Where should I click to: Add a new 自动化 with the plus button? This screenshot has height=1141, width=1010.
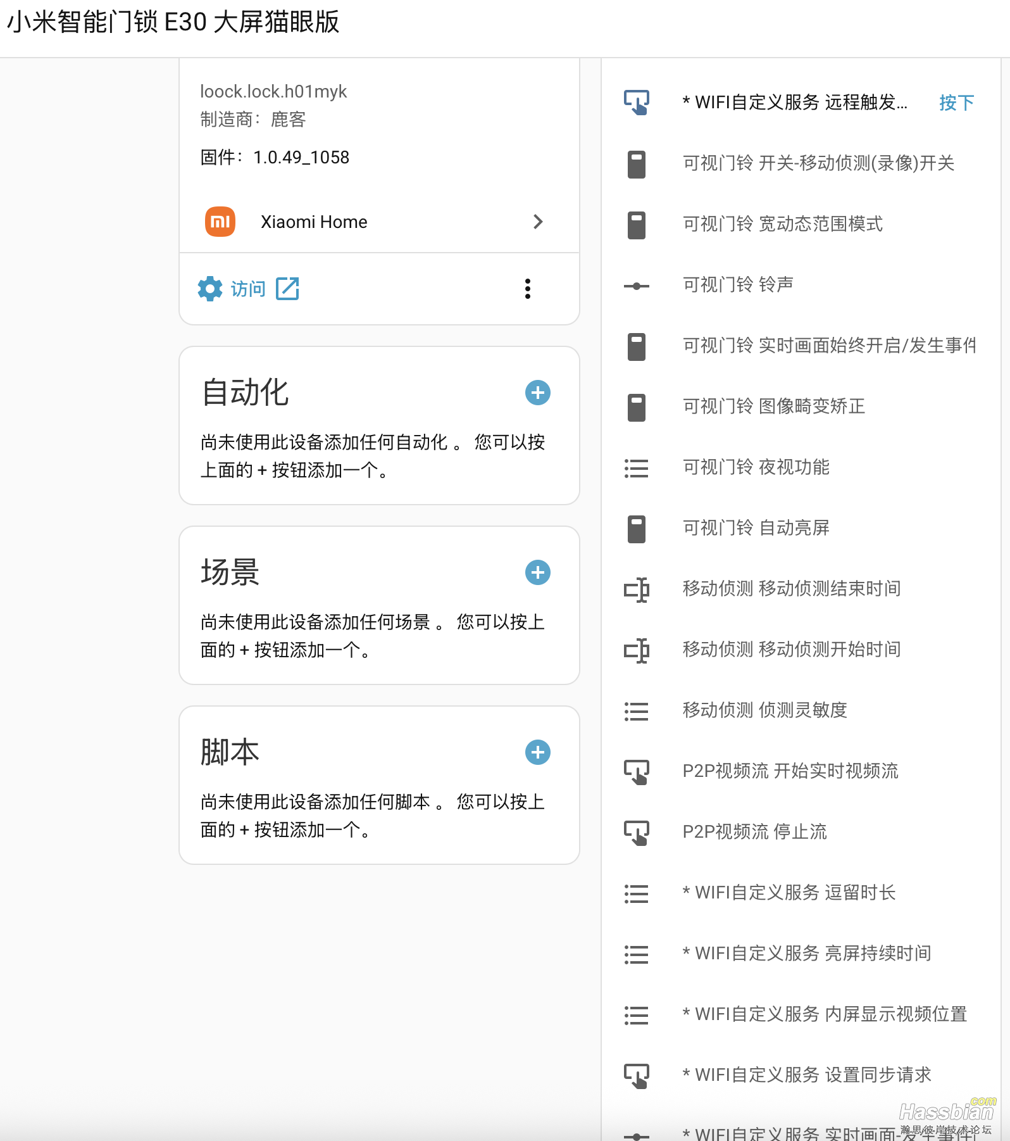pos(538,393)
